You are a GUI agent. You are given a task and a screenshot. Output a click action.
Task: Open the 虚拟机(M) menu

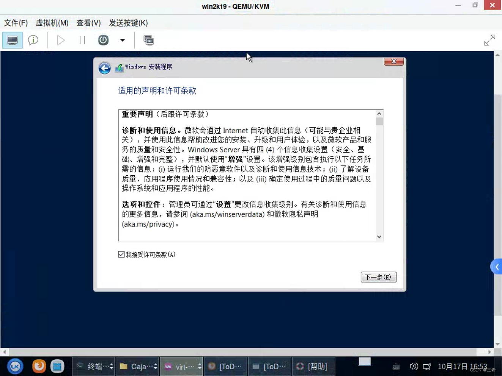[52, 23]
